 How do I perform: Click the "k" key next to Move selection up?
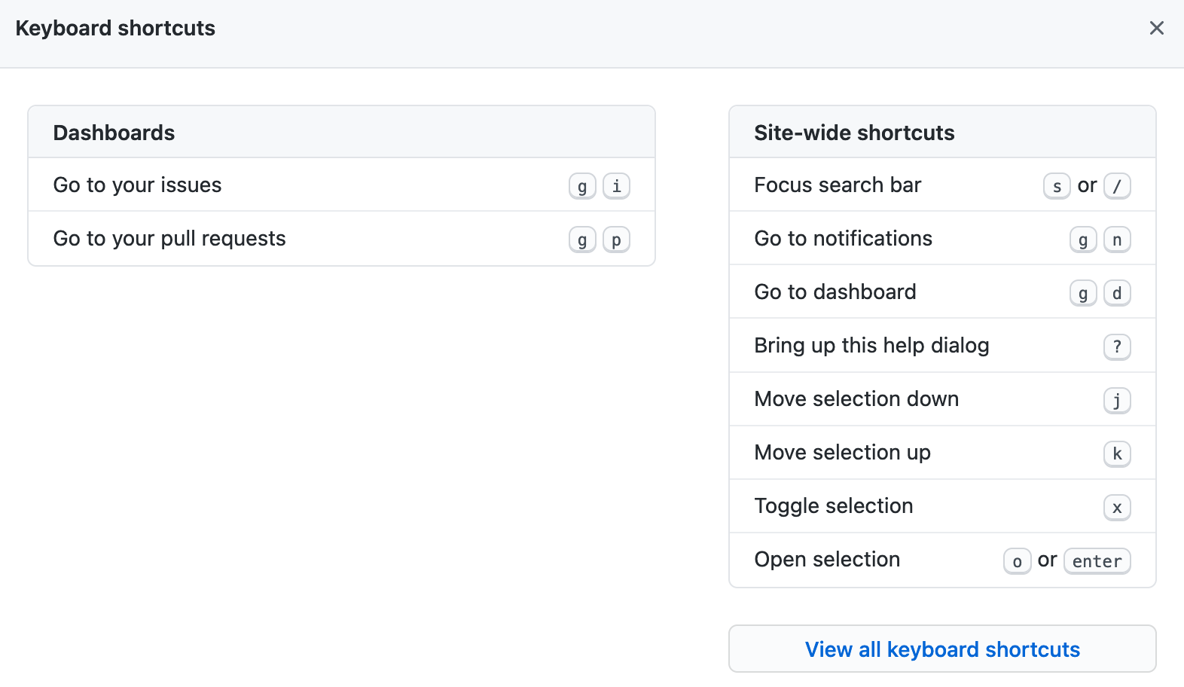1117,453
